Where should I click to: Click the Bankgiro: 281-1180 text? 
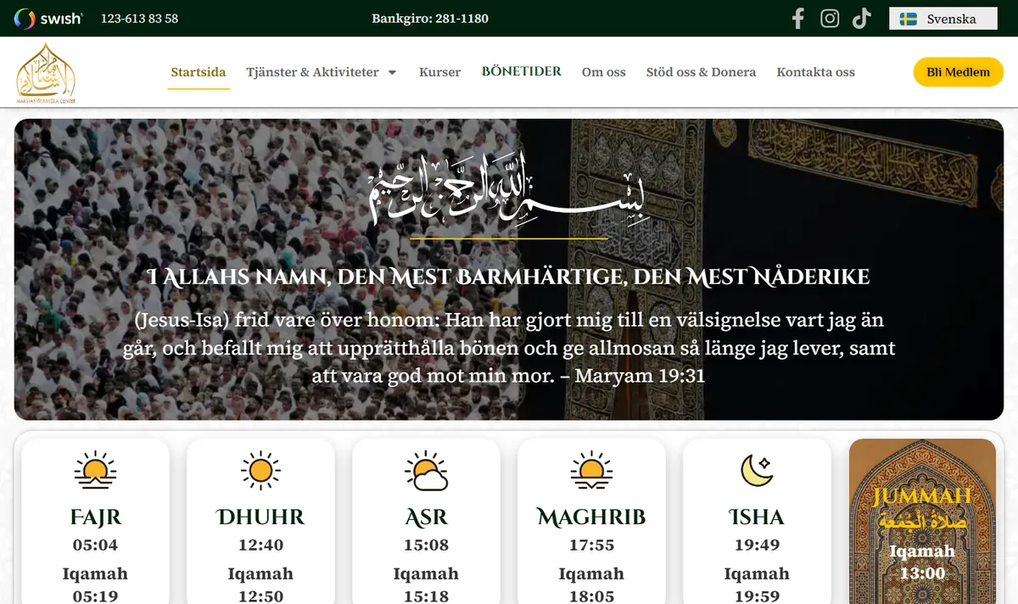(430, 19)
